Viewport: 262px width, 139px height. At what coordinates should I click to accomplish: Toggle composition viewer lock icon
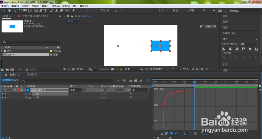72,16
